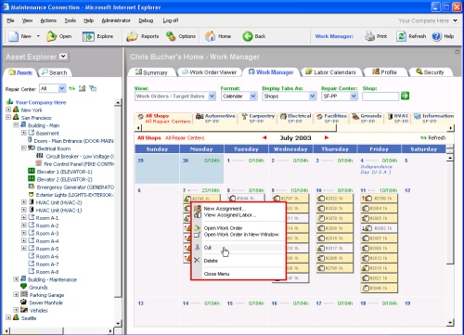Image resolution: width=464 pixels, height=335 pixels.
Task: Choose Delete in the context menu
Action: [x=211, y=261]
